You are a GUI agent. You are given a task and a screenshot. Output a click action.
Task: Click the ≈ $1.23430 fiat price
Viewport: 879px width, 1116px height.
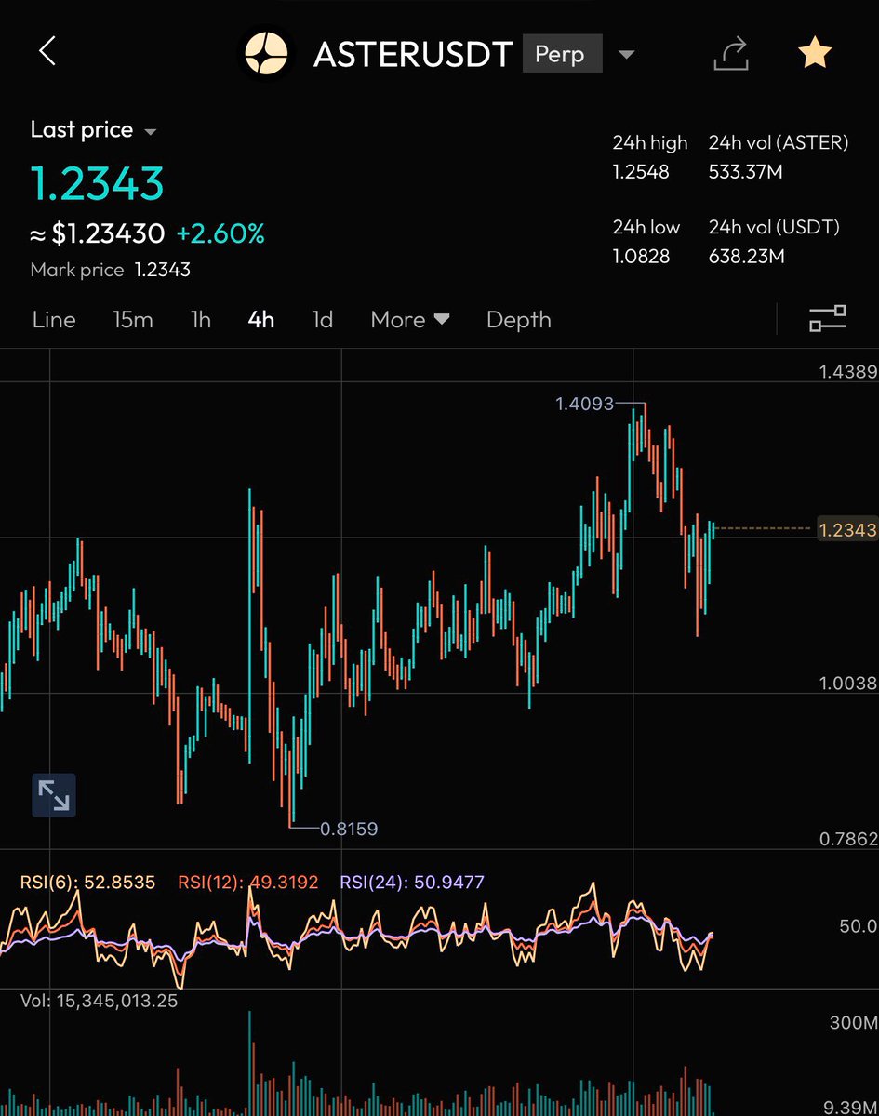[98, 234]
